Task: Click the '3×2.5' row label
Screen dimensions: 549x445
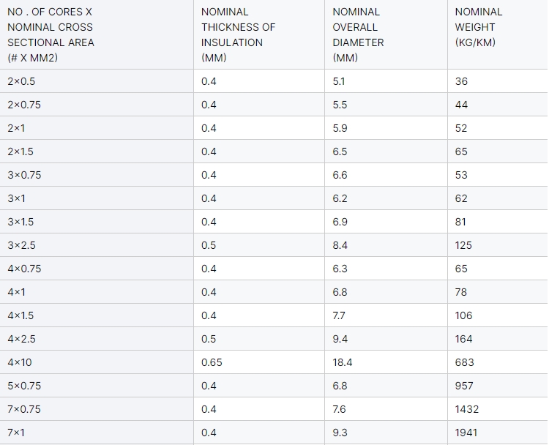Action: (22, 245)
